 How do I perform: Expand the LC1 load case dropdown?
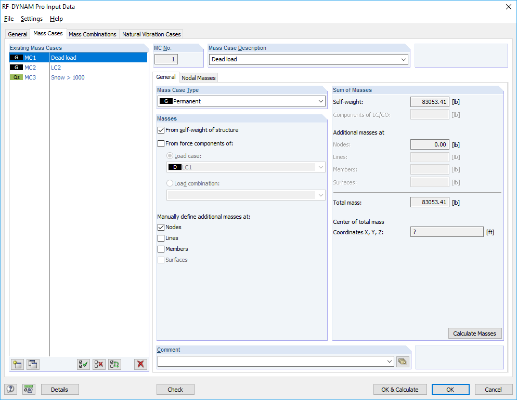point(321,167)
